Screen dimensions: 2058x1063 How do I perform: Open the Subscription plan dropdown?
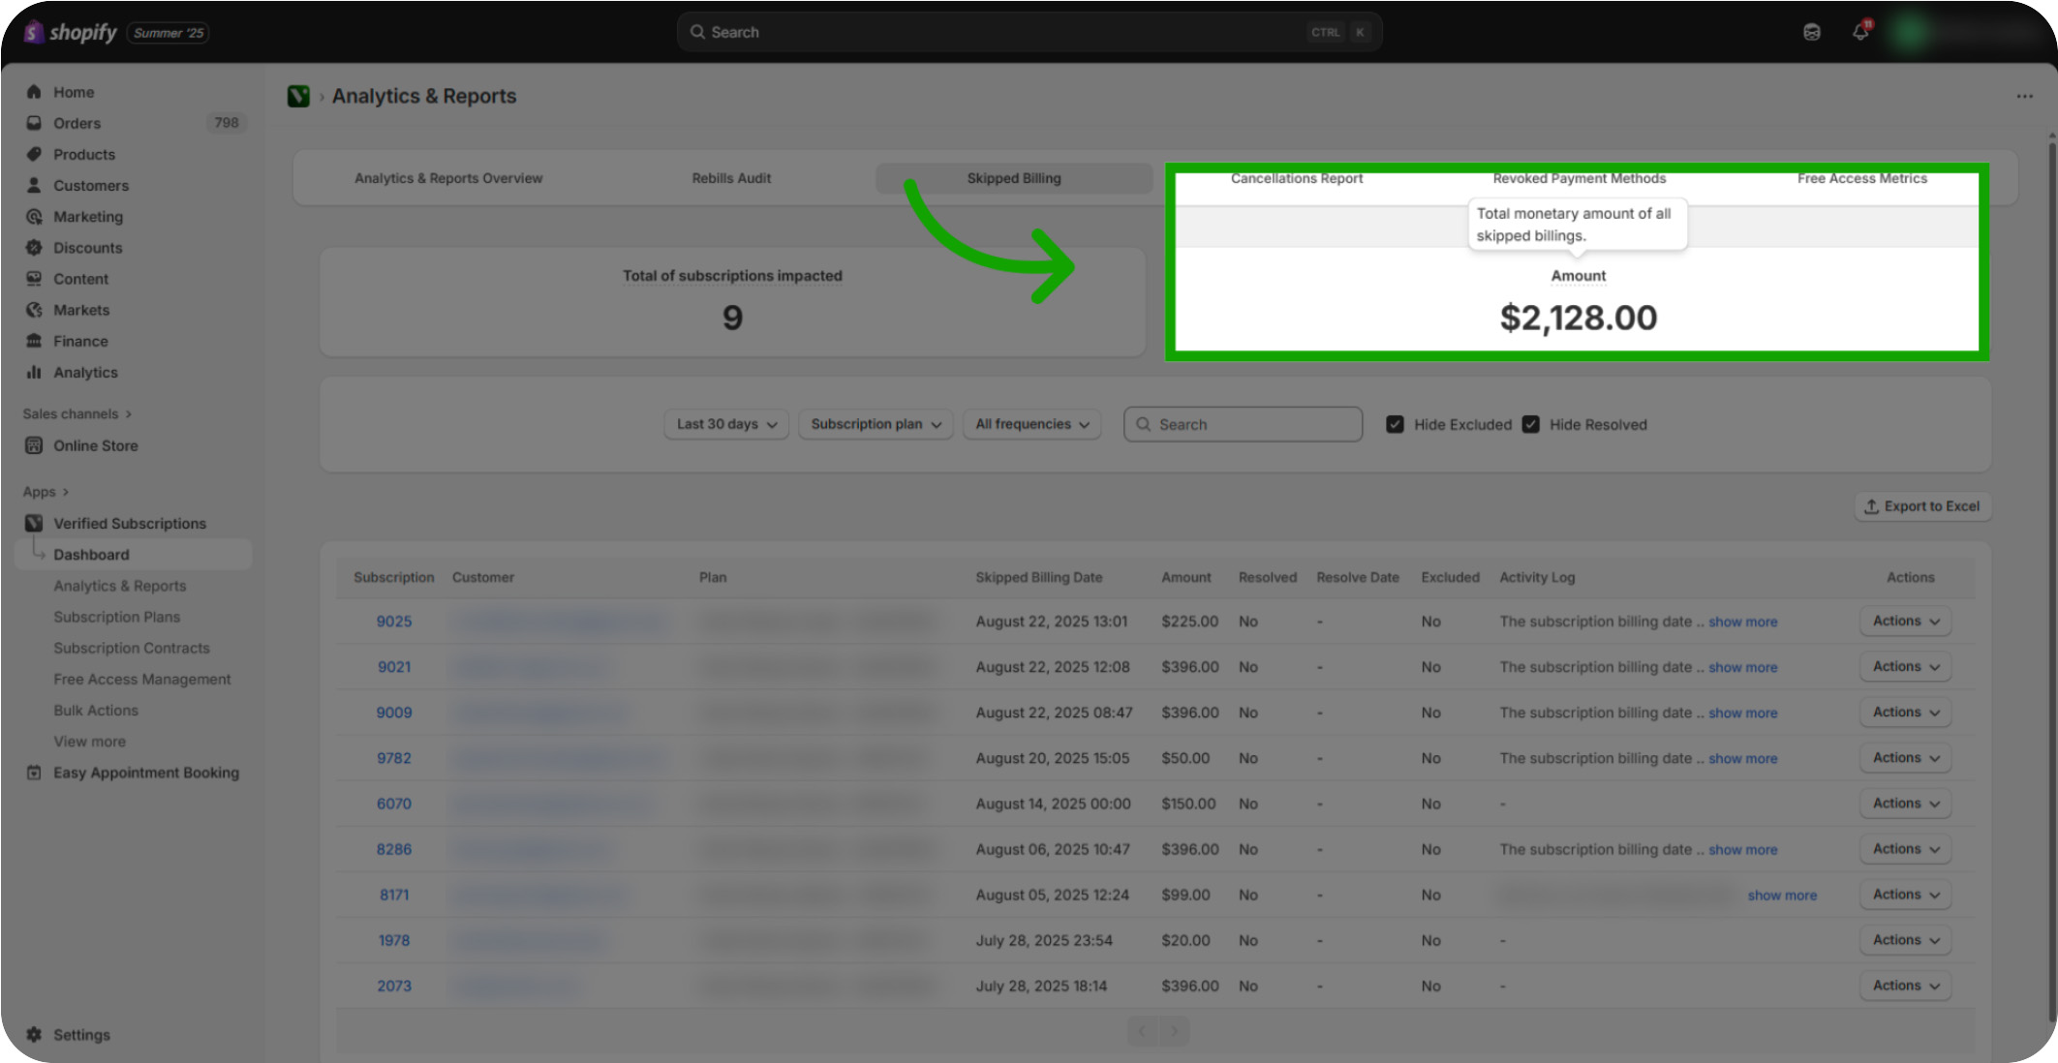click(x=875, y=424)
